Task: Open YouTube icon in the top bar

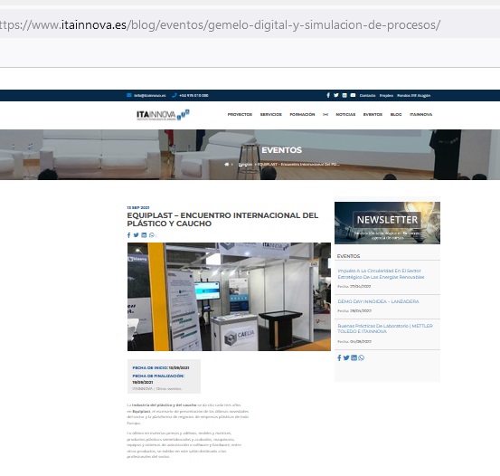Action: click(x=353, y=95)
